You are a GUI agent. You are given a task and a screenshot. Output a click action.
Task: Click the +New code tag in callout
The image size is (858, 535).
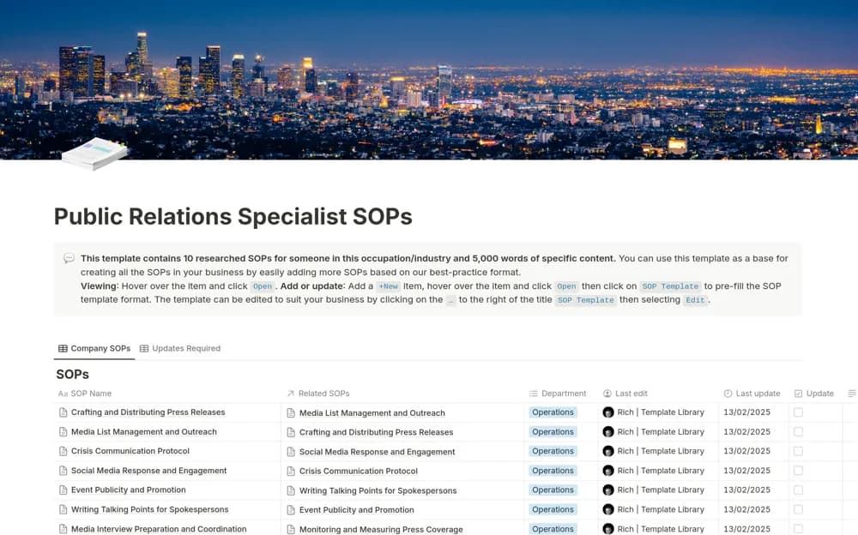pos(389,286)
